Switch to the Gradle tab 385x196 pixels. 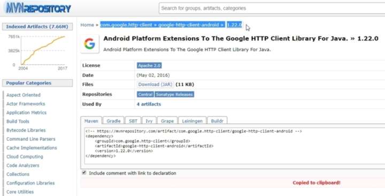[x=113, y=121]
